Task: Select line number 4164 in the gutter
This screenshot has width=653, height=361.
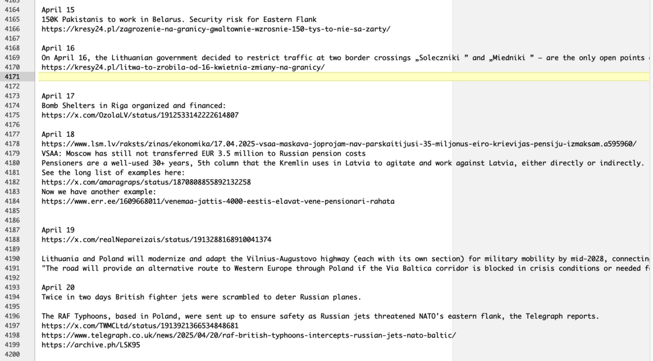Action: coord(12,10)
